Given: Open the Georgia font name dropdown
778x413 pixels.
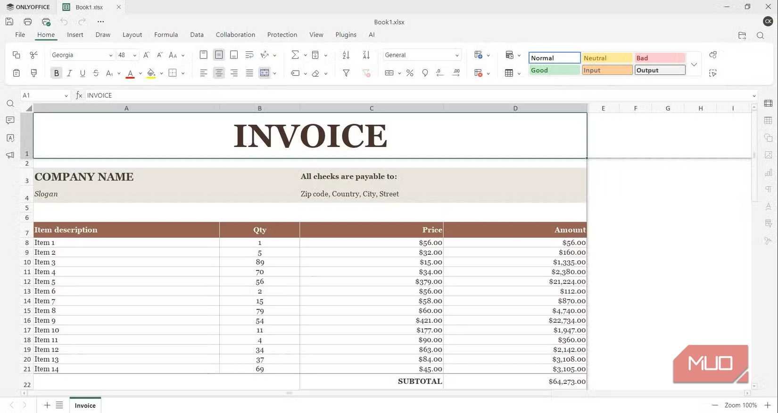Looking at the screenshot, I should point(111,56).
